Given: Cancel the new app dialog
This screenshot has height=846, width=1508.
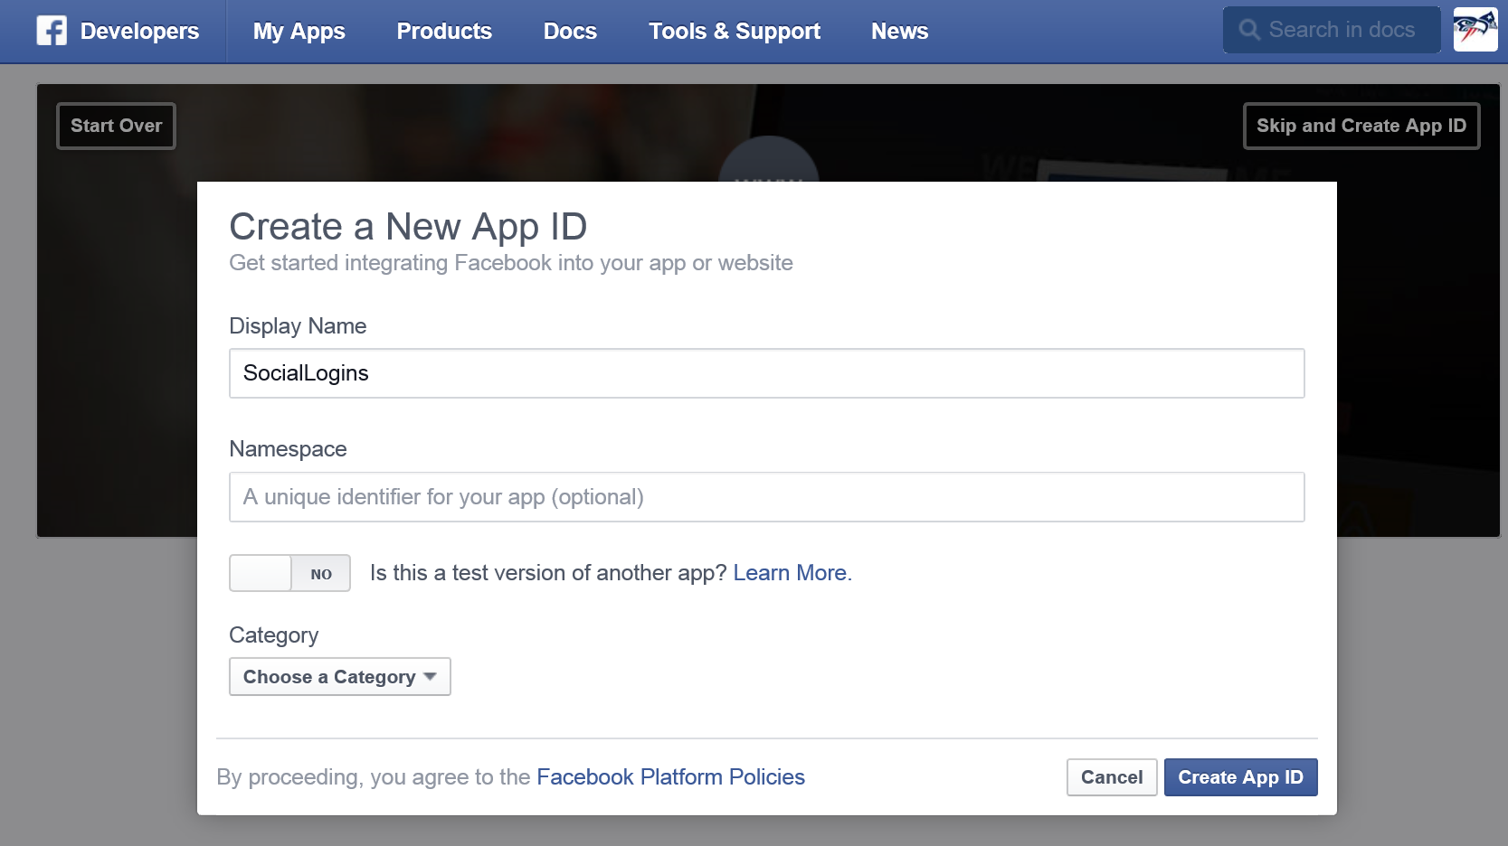Looking at the screenshot, I should tap(1111, 777).
